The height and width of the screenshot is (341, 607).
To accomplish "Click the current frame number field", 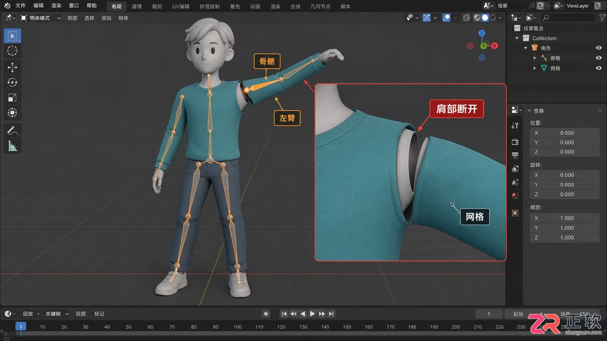I will click(x=489, y=314).
